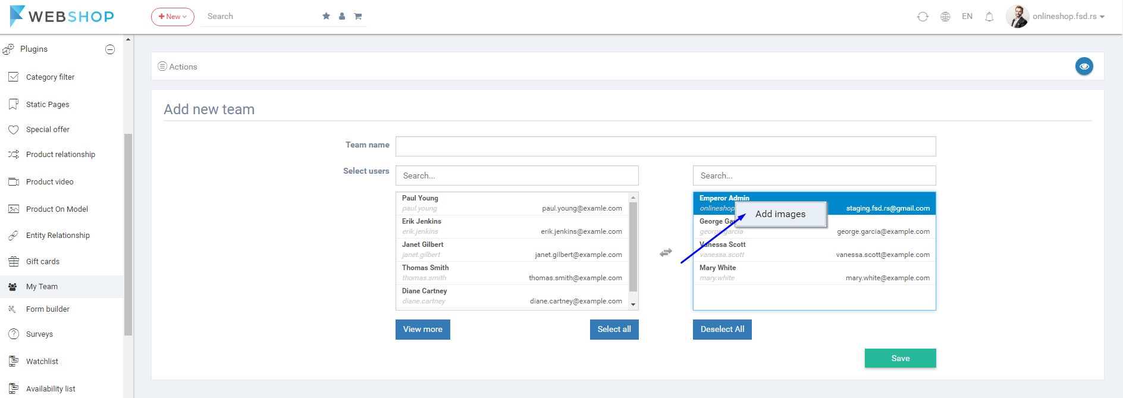Viewport: 1123px width, 398px height.
Task: Click the Actions menu icon
Action: 162,67
